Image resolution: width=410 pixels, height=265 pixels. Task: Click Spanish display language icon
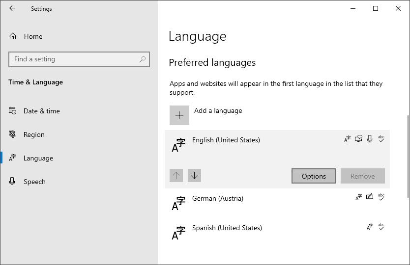(370, 227)
